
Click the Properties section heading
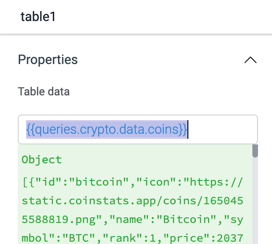coord(48,60)
